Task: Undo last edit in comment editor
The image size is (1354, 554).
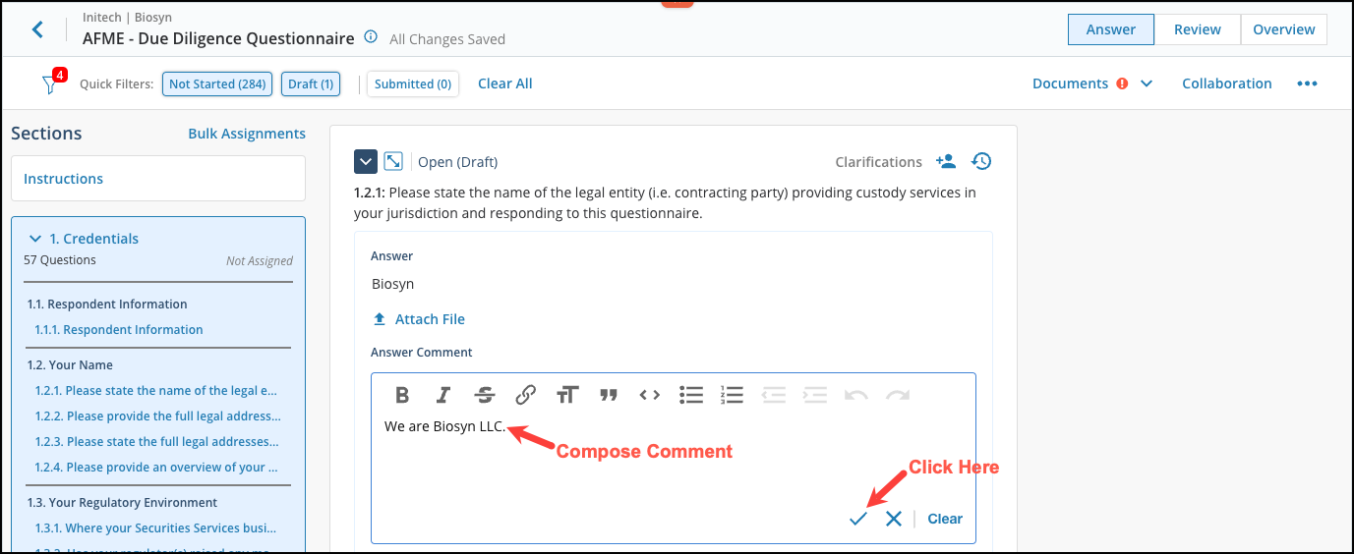Action: point(856,395)
